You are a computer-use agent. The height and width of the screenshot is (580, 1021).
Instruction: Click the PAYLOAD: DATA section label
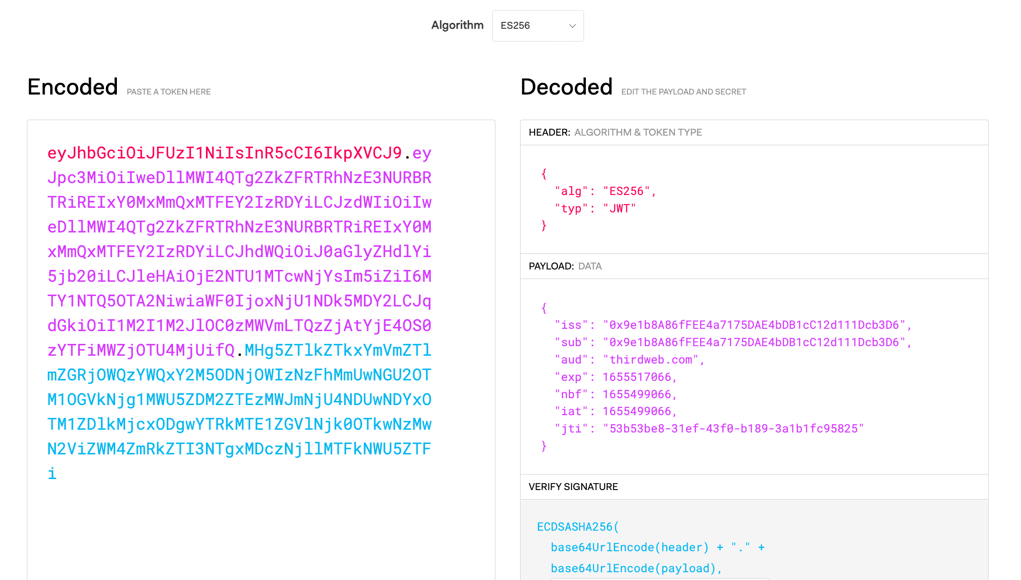[x=565, y=266]
